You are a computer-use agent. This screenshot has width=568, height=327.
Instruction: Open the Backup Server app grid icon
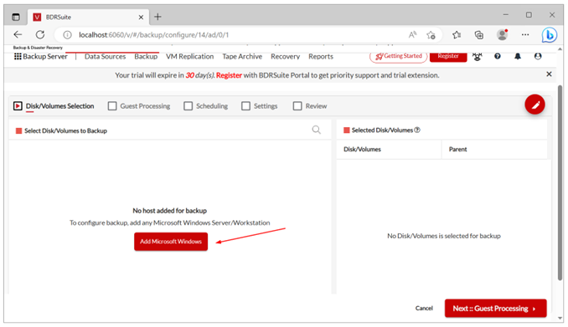[18, 56]
